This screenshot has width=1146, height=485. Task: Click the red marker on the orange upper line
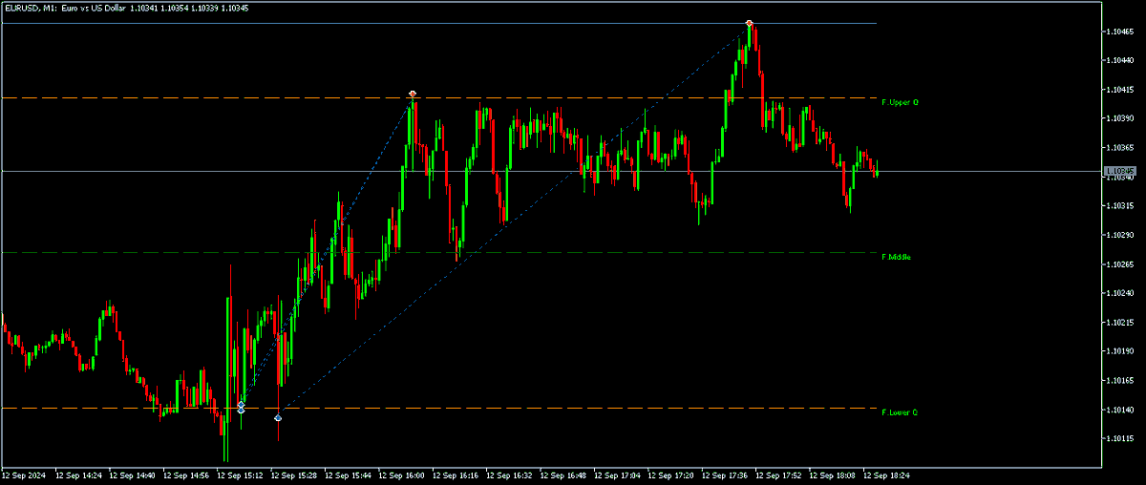tap(412, 95)
